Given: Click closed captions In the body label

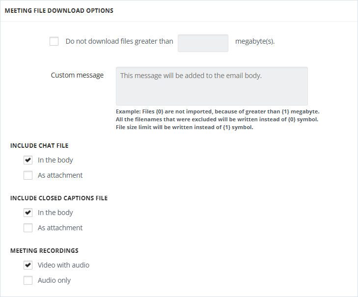Looking at the screenshot, I should click(55, 213).
